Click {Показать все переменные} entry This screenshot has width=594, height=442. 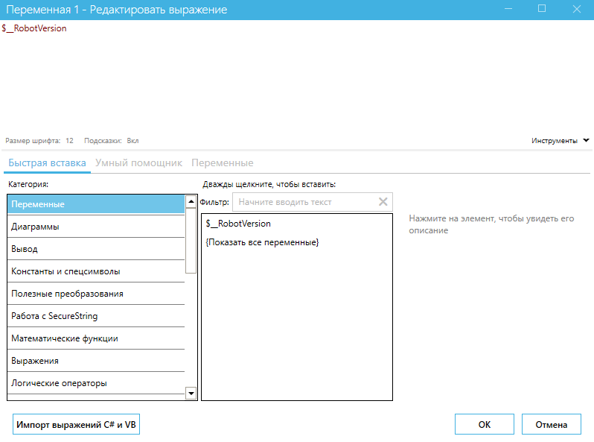pyautogui.click(x=262, y=243)
